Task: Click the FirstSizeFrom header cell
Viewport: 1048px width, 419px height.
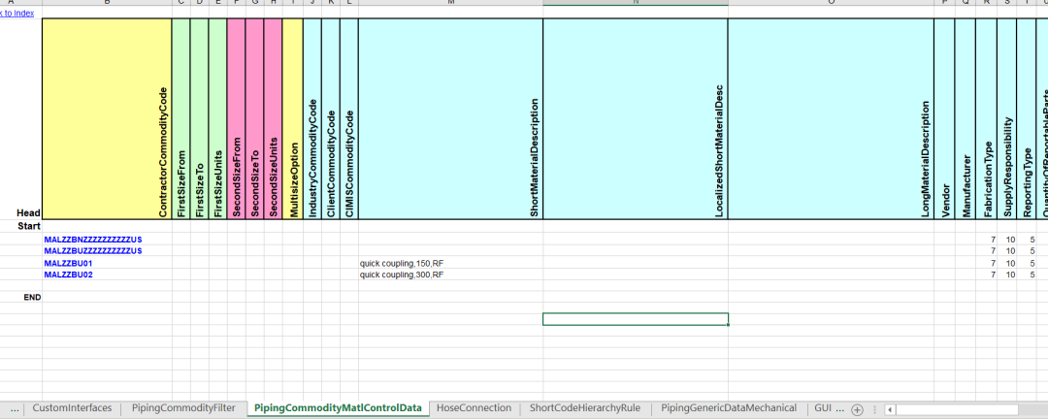Action: (181, 118)
